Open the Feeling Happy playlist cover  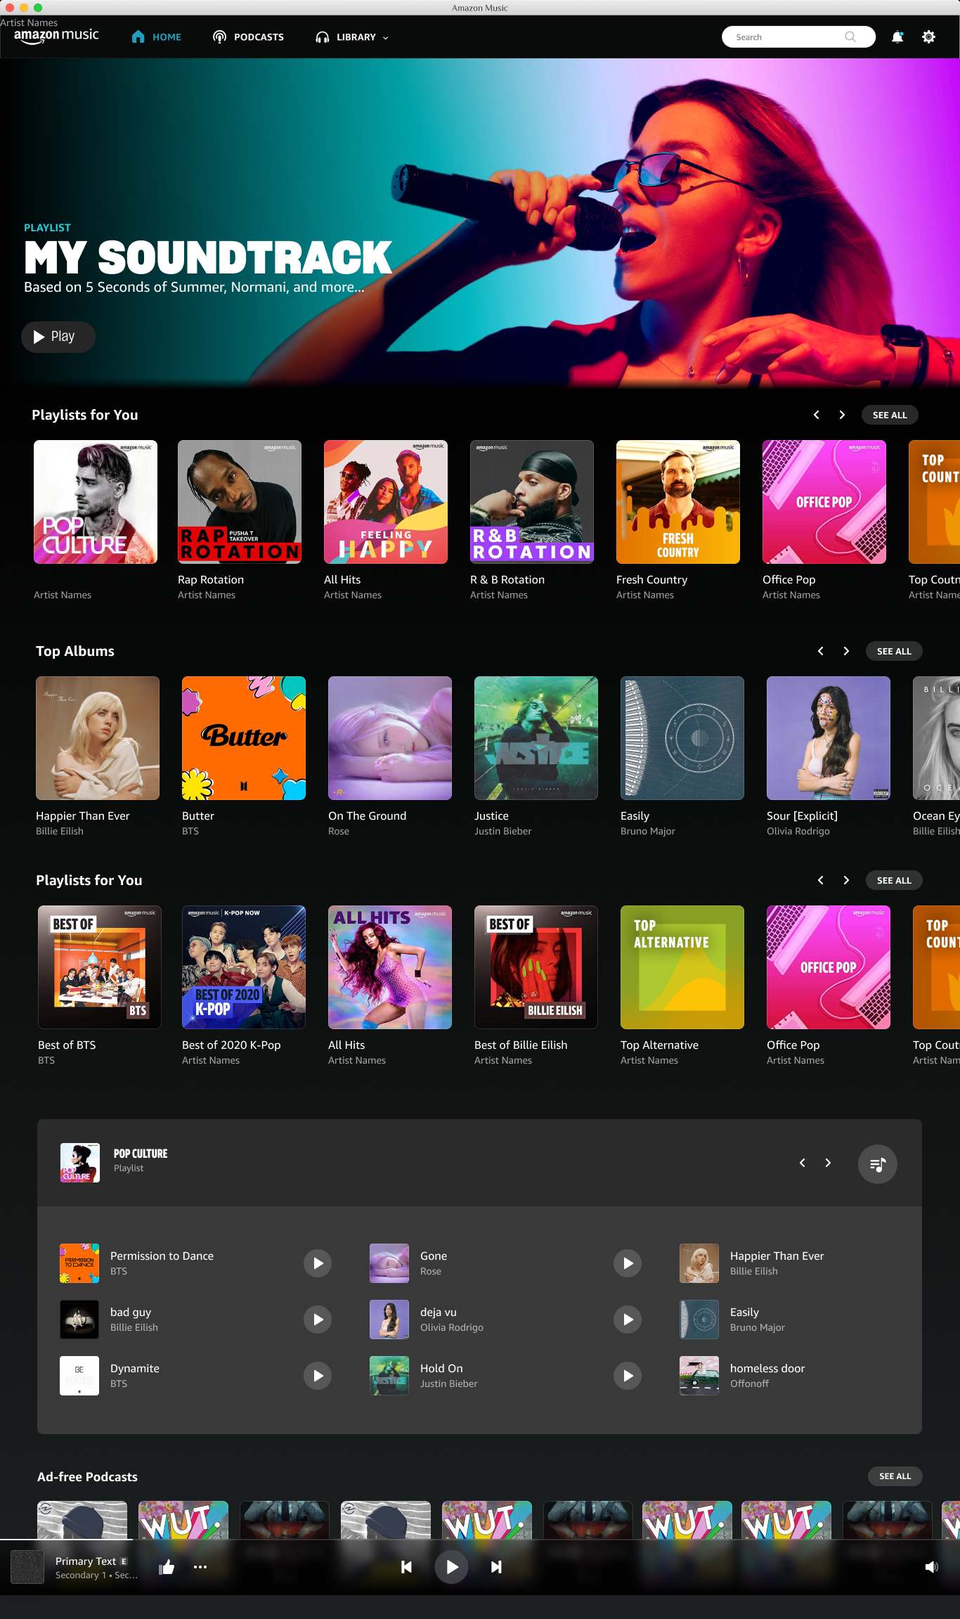click(x=386, y=502)
